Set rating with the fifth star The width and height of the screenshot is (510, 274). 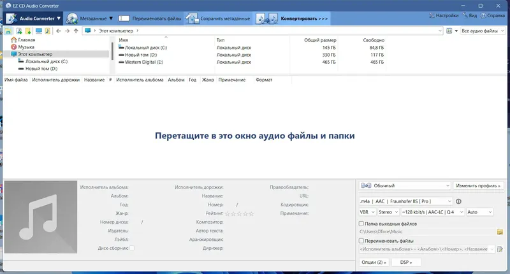[251, 213]
